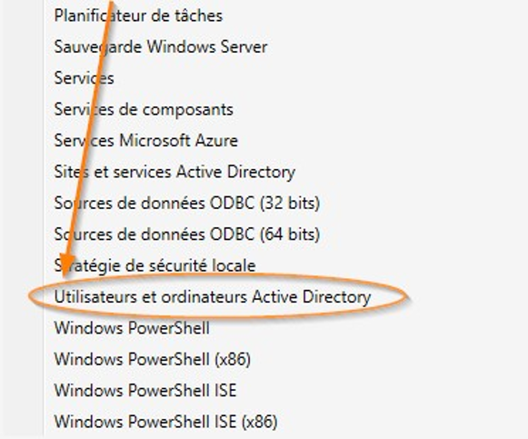Viewport: 528px width, 439px height.
Task: Open Sources de données ODBC (64 bits)
Action: pos(187,234)
